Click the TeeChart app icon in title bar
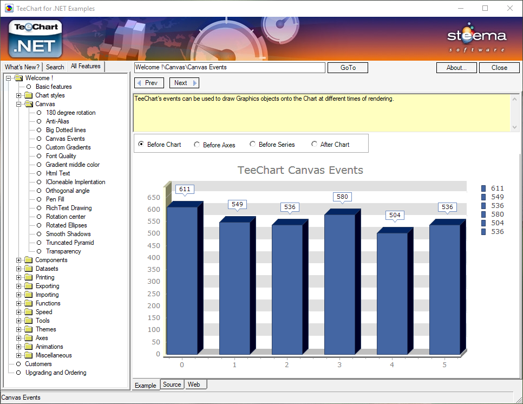The image size is (523, 404). [x=9, y=8]
